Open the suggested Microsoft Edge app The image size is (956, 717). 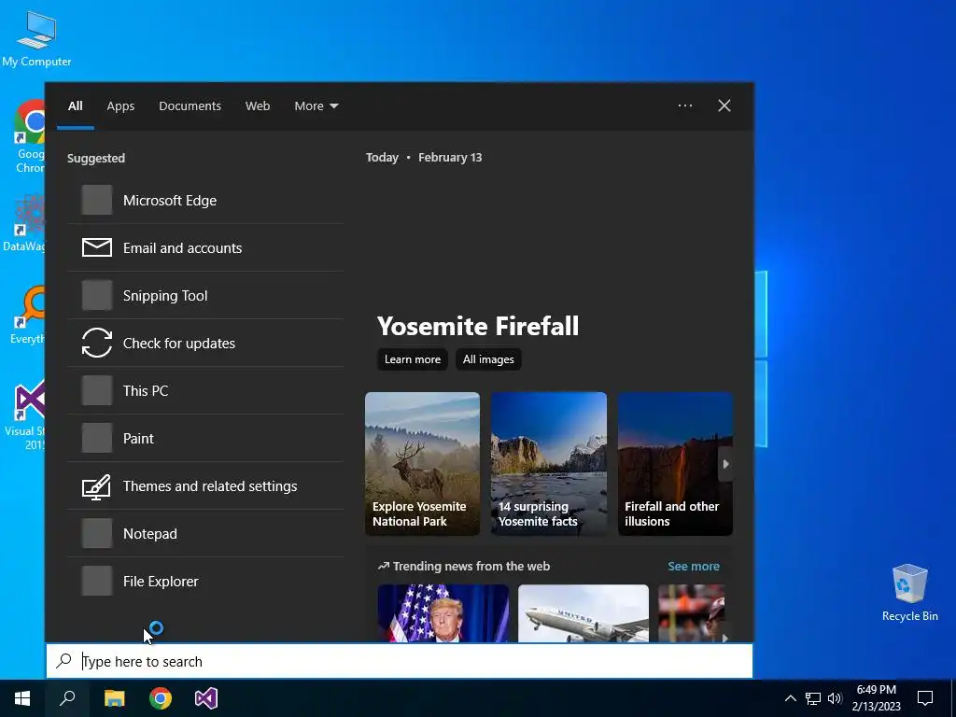(x=205, y=200)
